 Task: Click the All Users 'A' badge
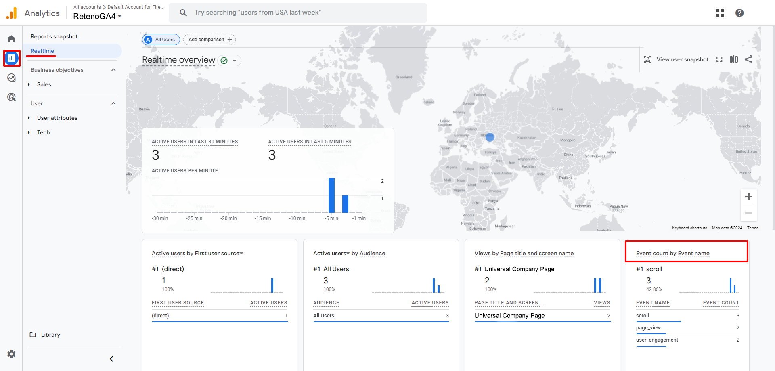point(148,40)
